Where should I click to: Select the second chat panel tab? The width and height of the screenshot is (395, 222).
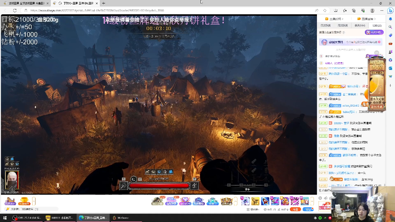click(x=343, y=26)
